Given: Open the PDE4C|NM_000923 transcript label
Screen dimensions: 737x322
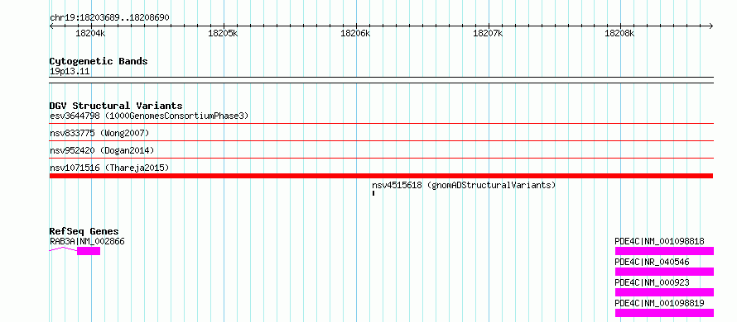Looking at the screenshot, I should click(x=652, y=282).
